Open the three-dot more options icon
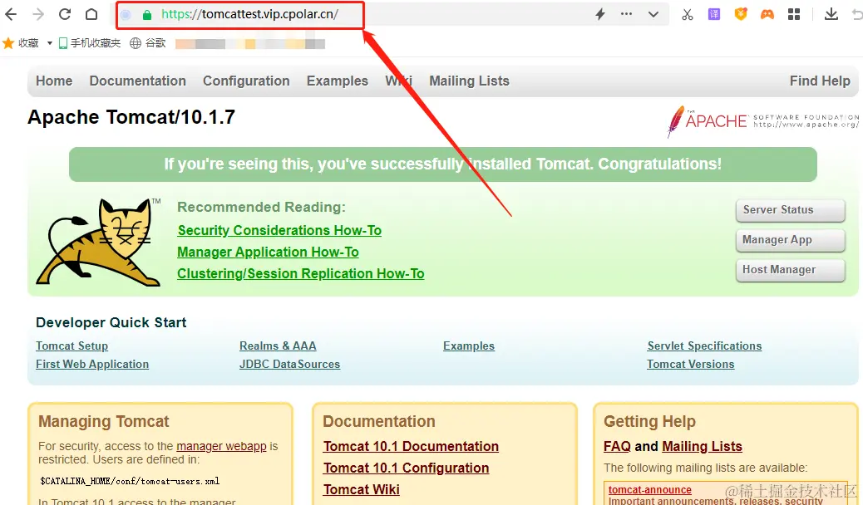The image size is (863, 505). coord(626,14)
